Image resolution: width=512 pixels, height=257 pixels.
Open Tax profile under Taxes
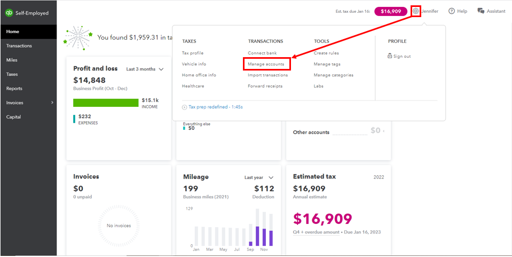[x=193, y=53]
